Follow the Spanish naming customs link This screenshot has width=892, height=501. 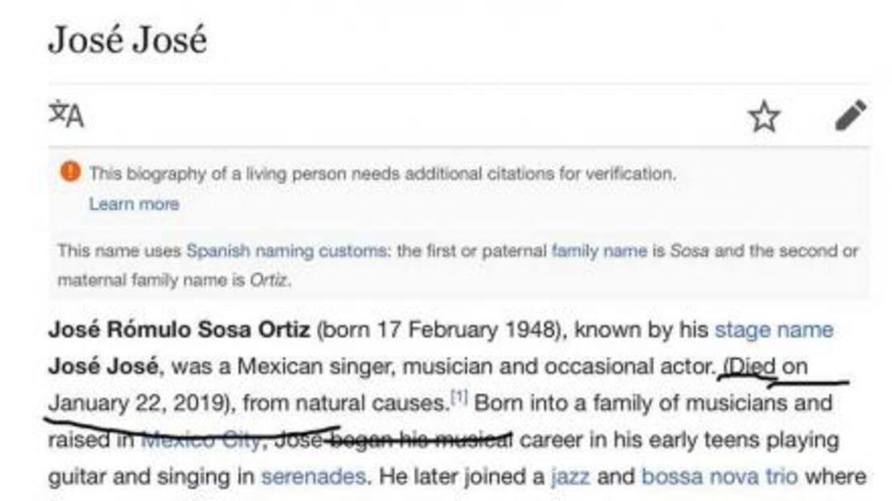coord(286,250)
